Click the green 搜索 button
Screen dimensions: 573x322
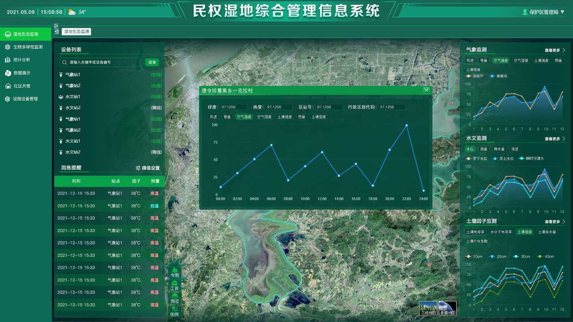click(x=152, y=63)
